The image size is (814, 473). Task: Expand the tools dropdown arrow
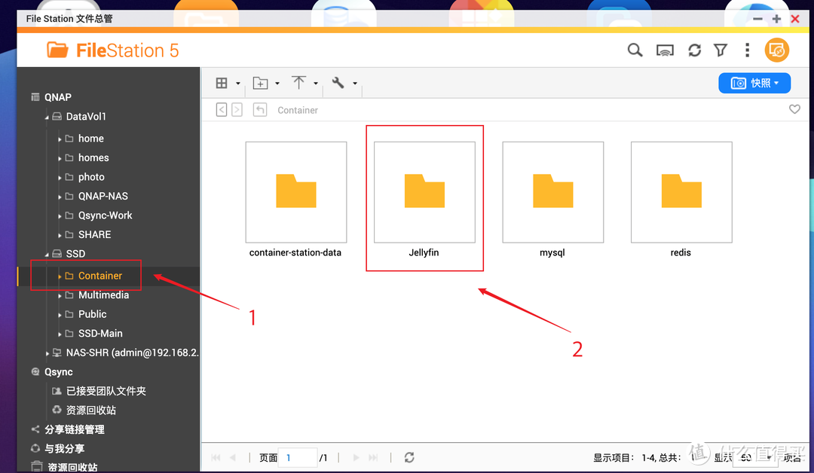coord(355,83)
